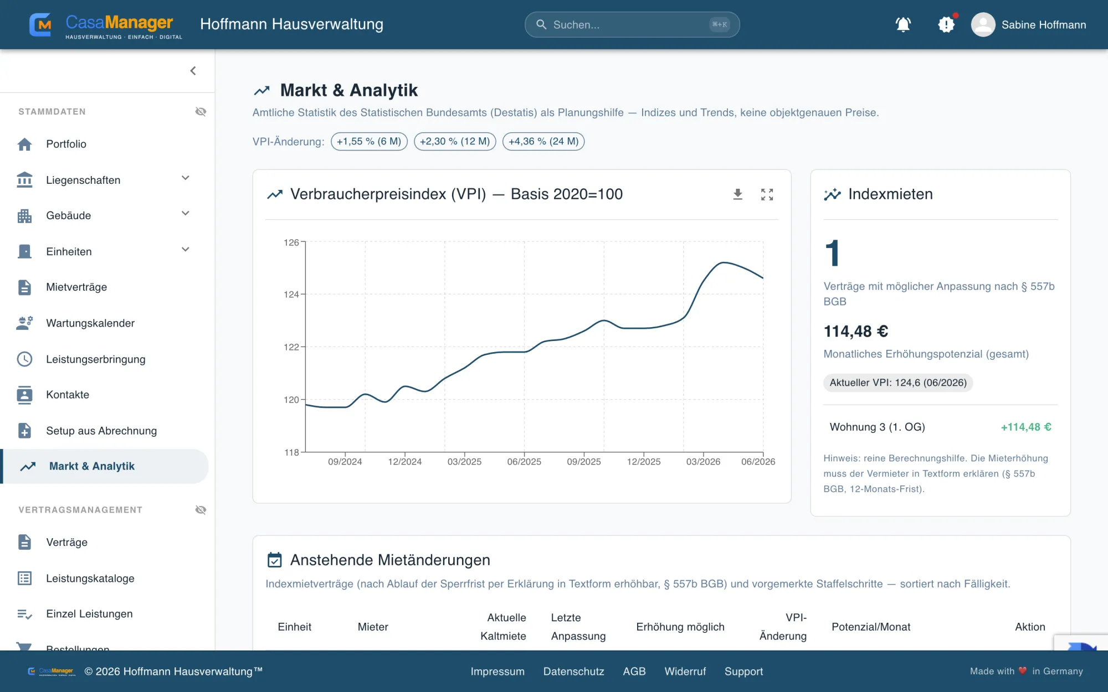Open the notifications bell

click(903, 24)
